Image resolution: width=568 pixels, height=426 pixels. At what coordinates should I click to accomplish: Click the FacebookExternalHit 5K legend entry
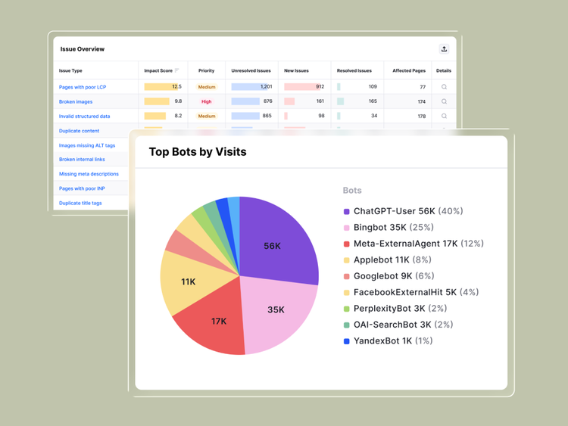click(411, 292)
